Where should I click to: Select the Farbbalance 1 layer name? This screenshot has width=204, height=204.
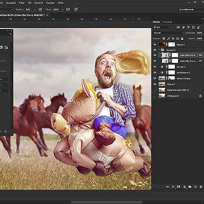[x=184, y=72]
